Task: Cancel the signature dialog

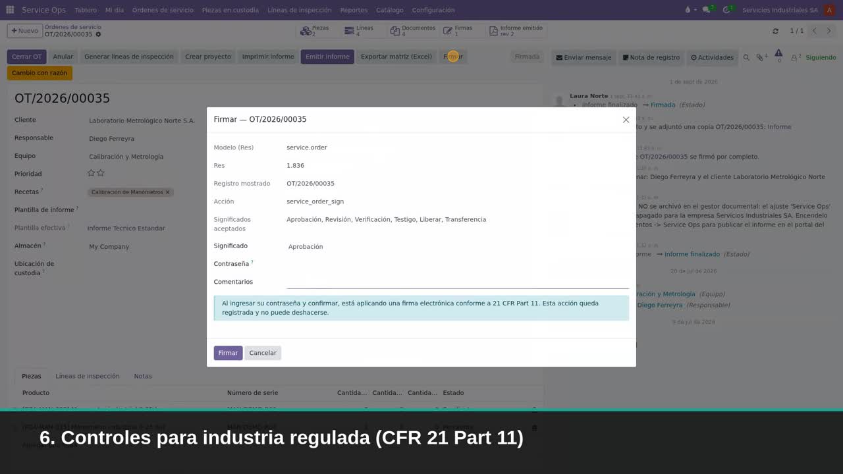Action: pos(263,353)
